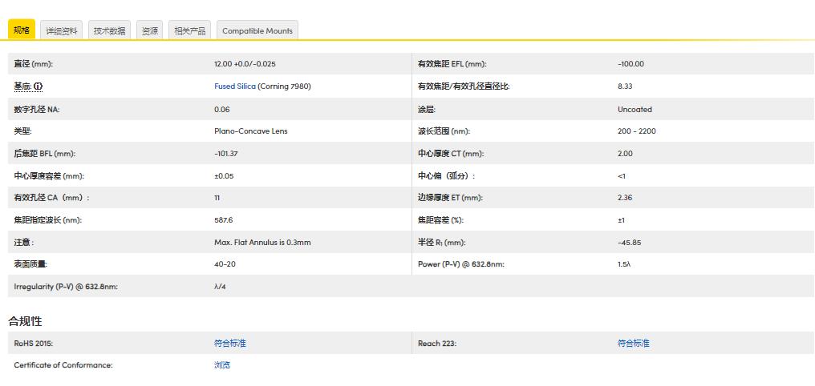Select the 资源 tab
This screenshot has width=815, height=386.
pyautogui.click(x=150, y=31)
